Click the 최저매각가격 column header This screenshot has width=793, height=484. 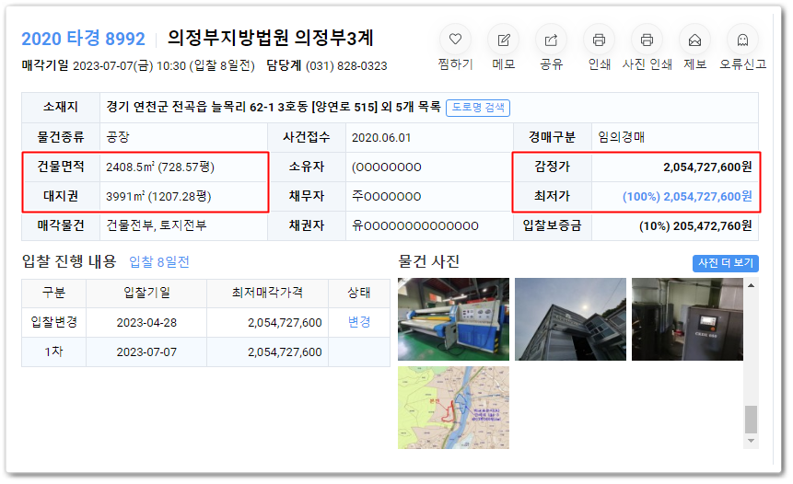pos(267,293)
